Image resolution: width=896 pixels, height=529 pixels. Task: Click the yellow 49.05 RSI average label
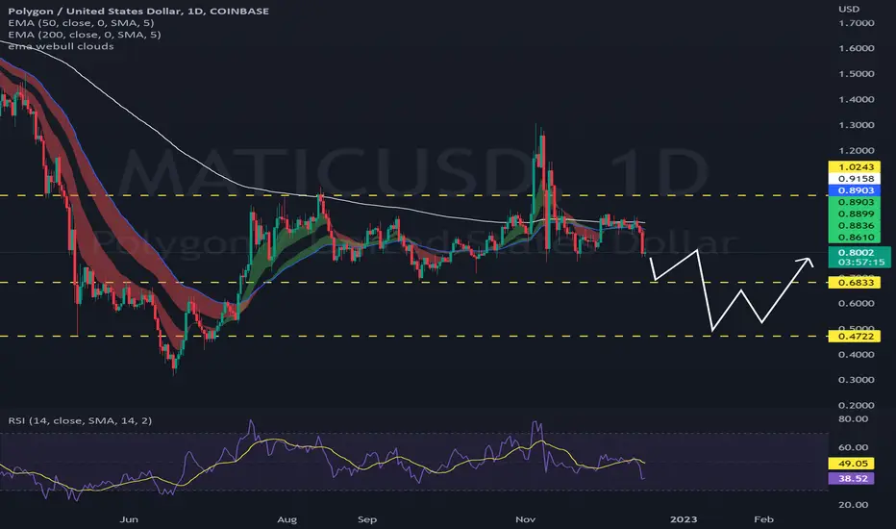point(851,464)
